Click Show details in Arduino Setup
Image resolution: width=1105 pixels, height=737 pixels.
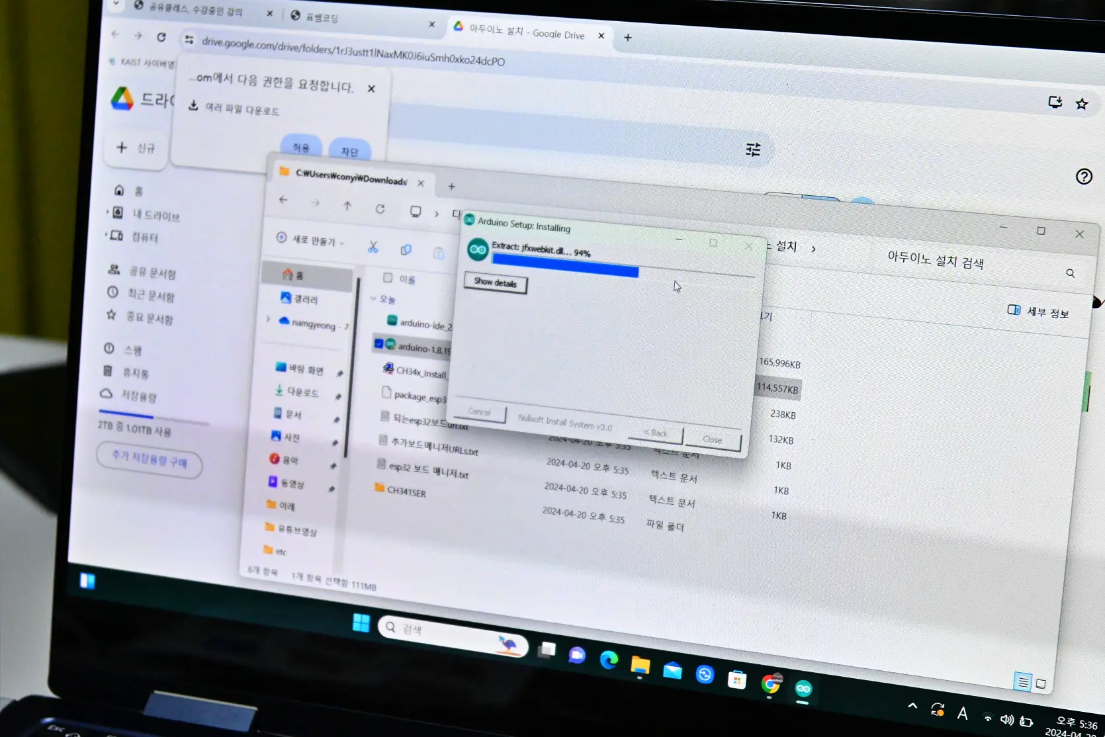click(496, 283)
